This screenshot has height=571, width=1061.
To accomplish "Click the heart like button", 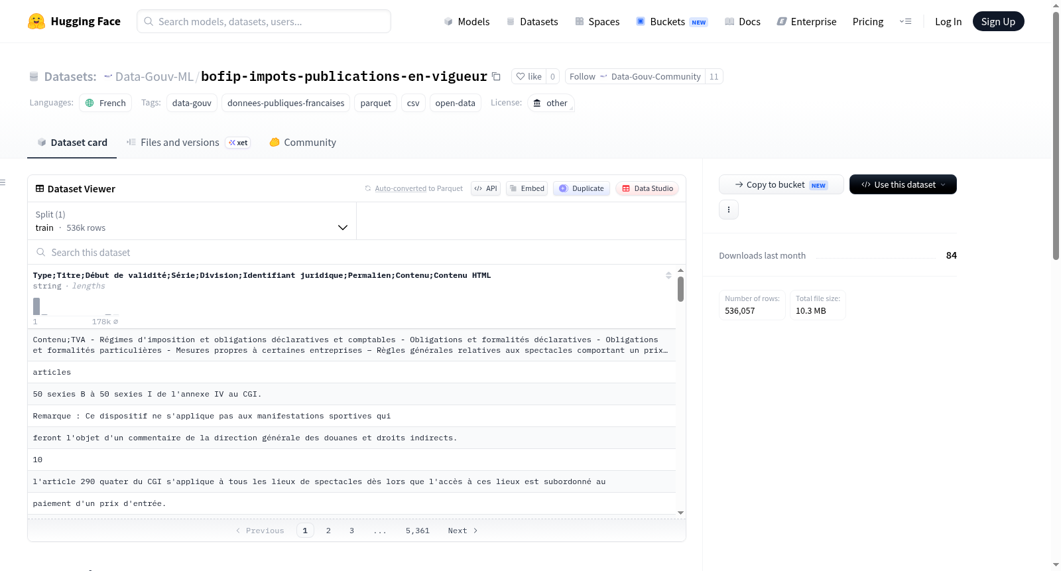I will (529, 76).
